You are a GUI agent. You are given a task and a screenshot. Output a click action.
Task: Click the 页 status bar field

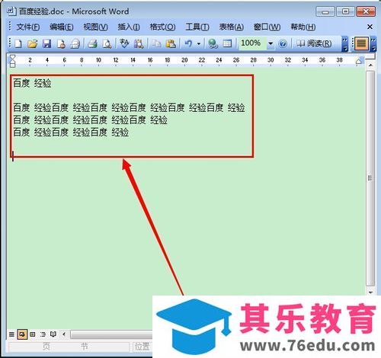click(x=46, y=347)
